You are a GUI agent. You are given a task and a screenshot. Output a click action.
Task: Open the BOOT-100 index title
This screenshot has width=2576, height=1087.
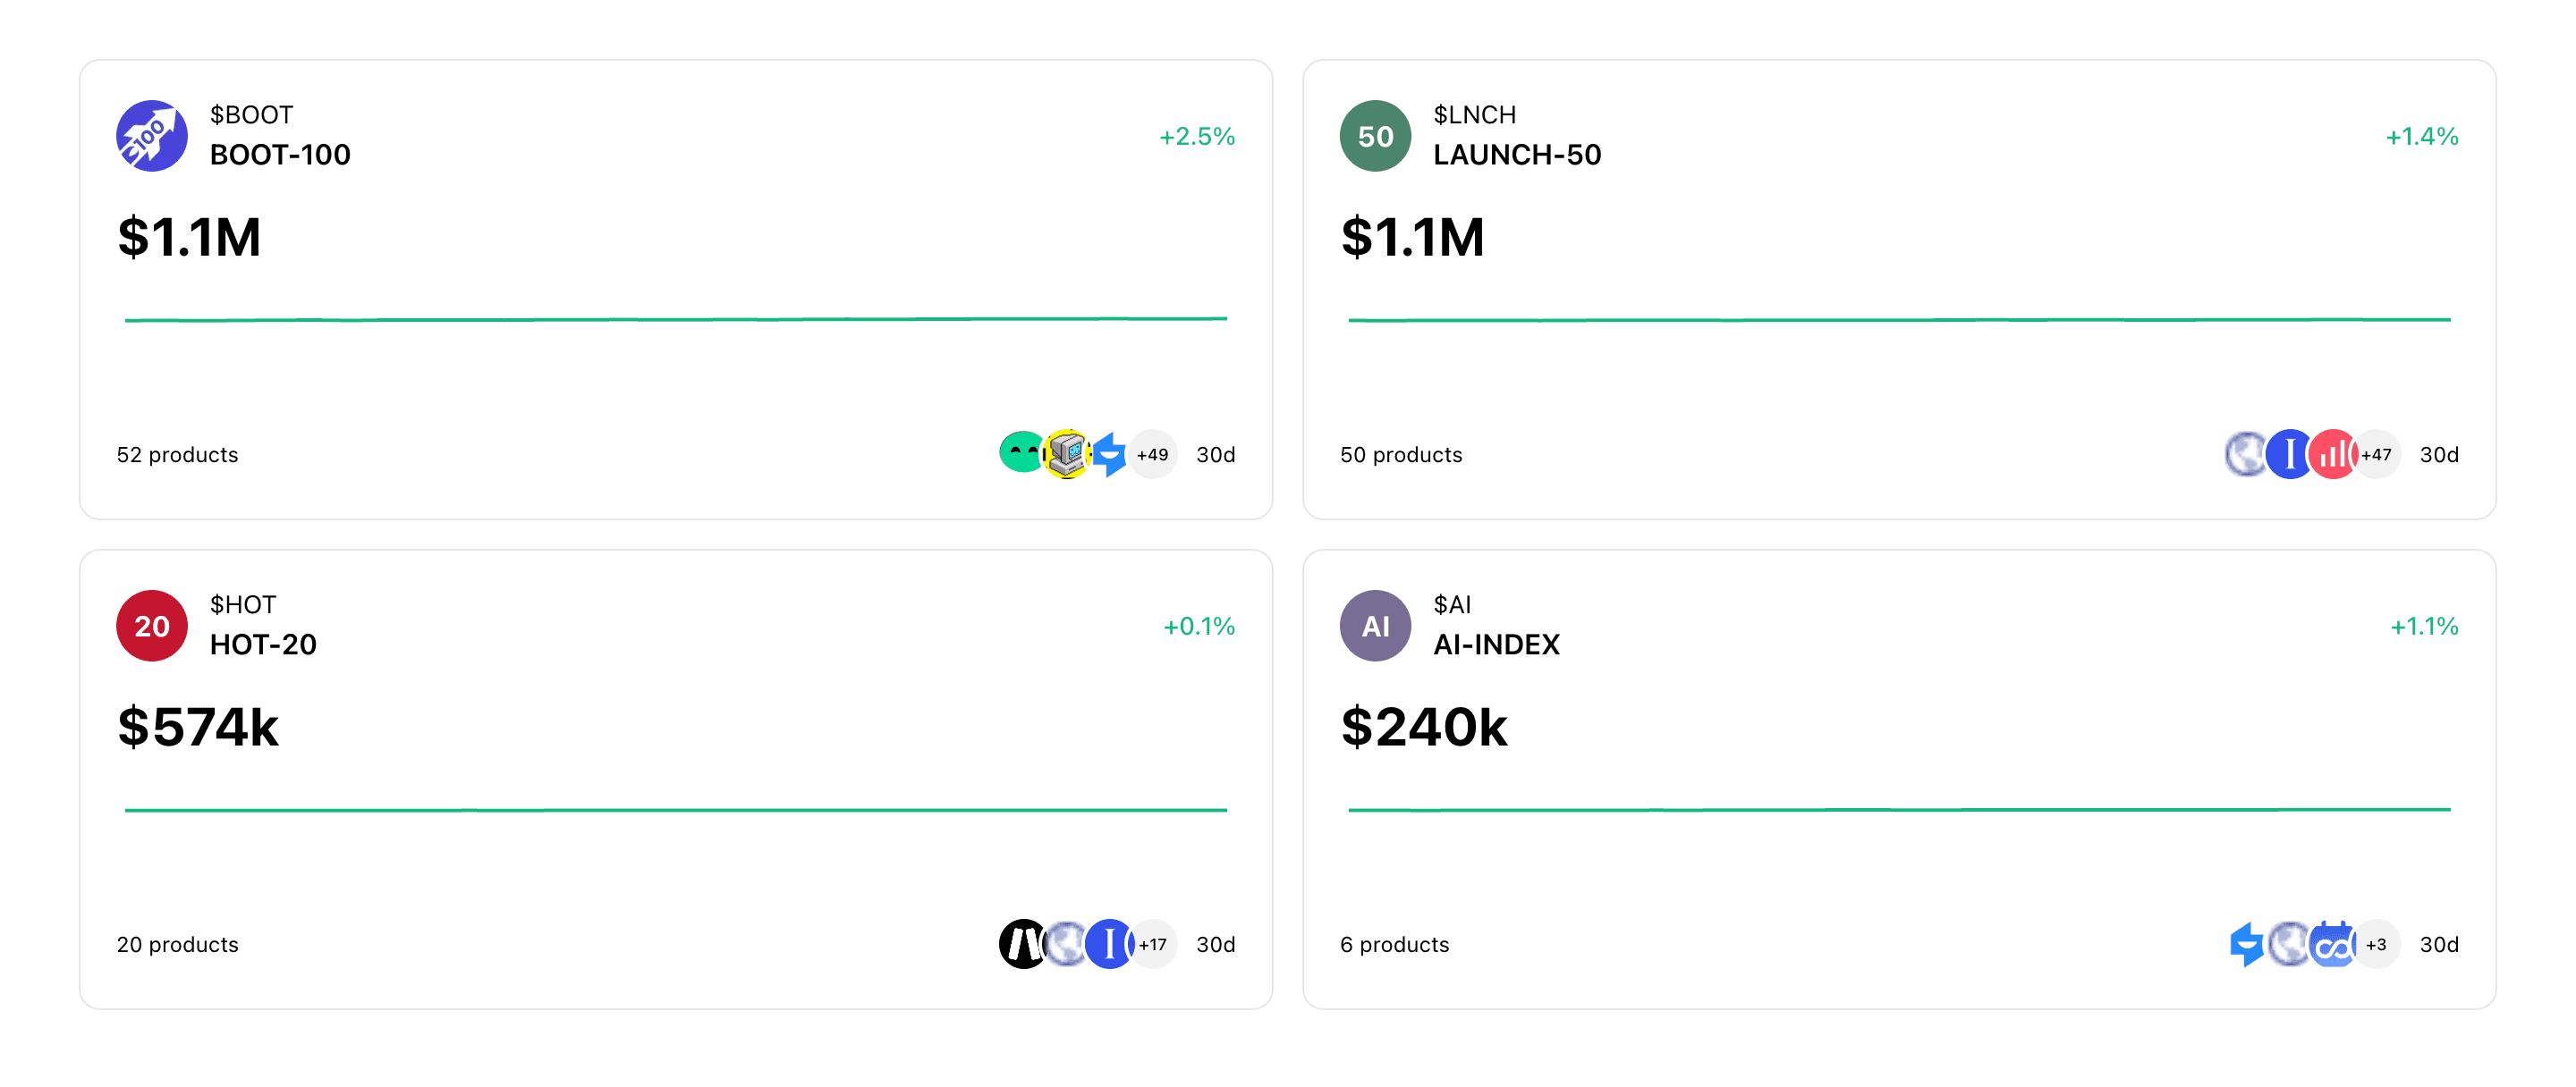[x=280, y=155]
